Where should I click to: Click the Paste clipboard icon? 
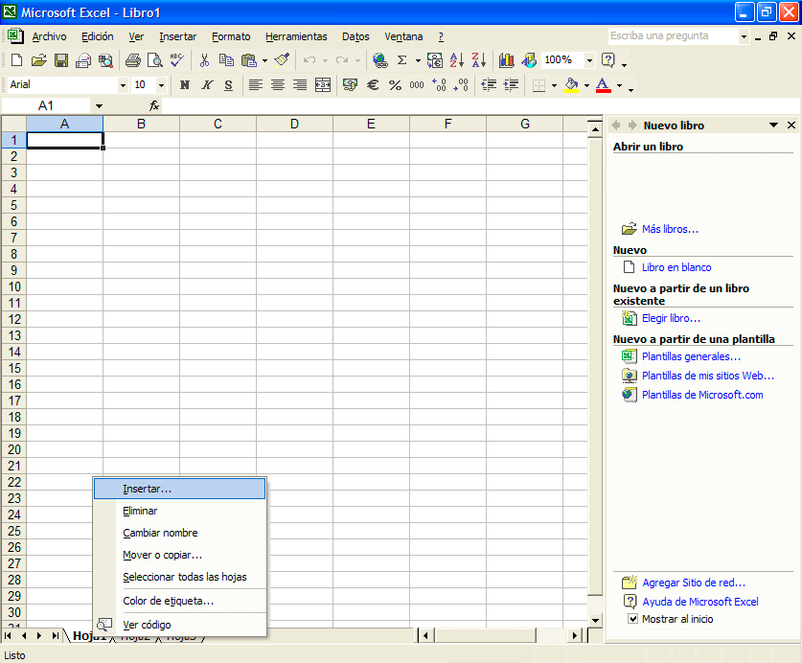tap(248, 60)
